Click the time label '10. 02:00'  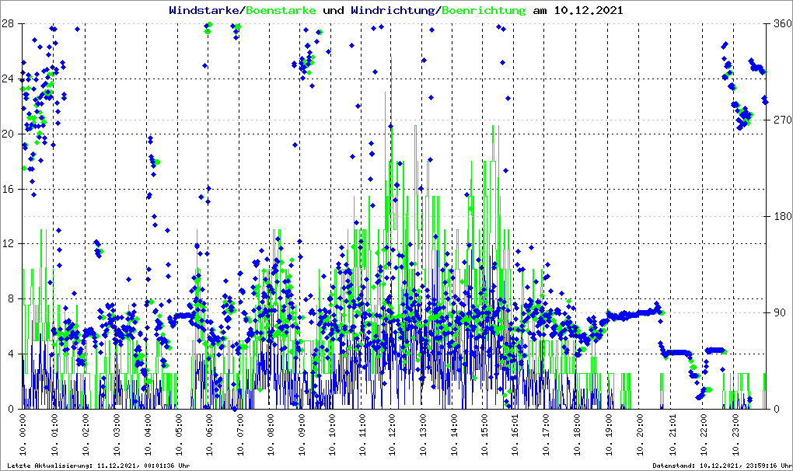(86, 435)
